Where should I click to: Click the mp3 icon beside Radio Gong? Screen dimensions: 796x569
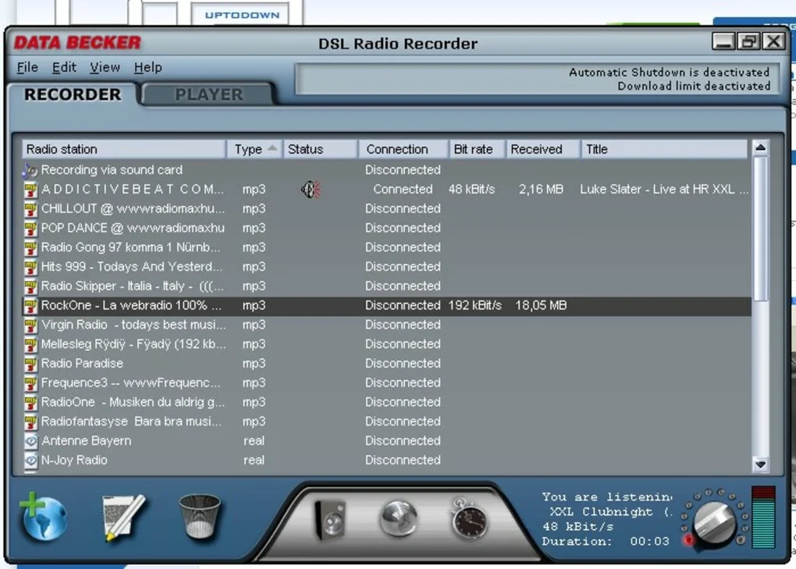tap(30, 248)
